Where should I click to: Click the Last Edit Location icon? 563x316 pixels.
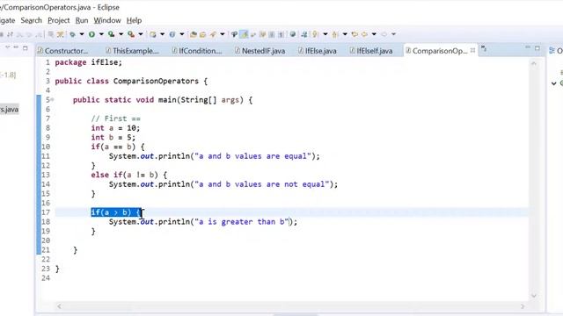point(355,34)
